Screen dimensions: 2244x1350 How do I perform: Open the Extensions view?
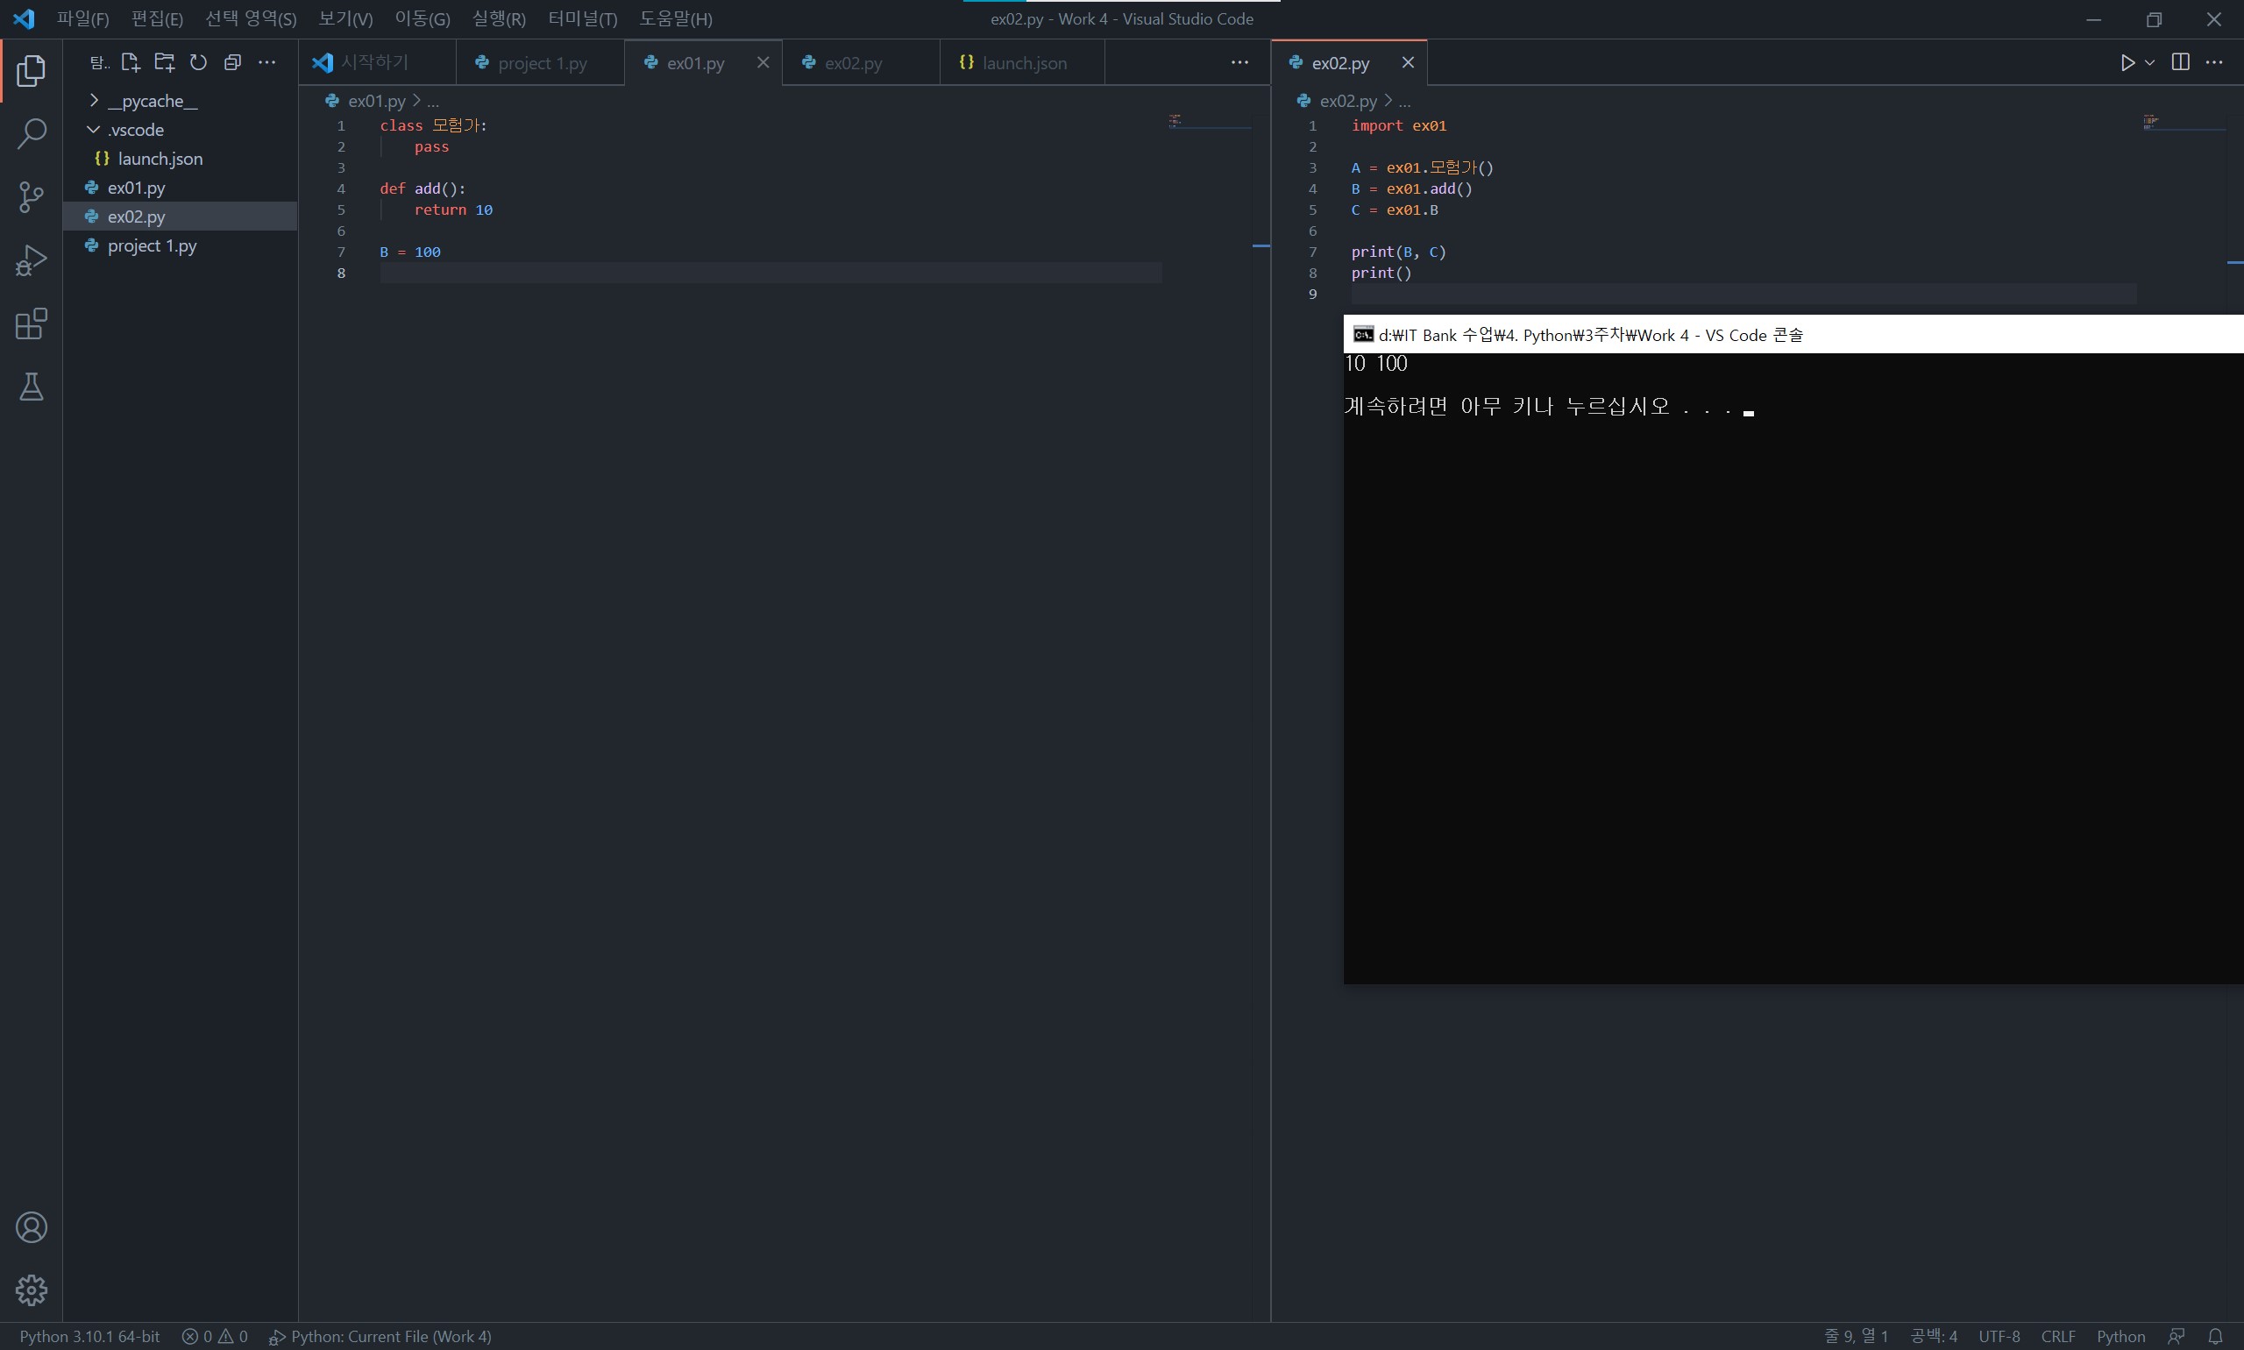(31, 323)
